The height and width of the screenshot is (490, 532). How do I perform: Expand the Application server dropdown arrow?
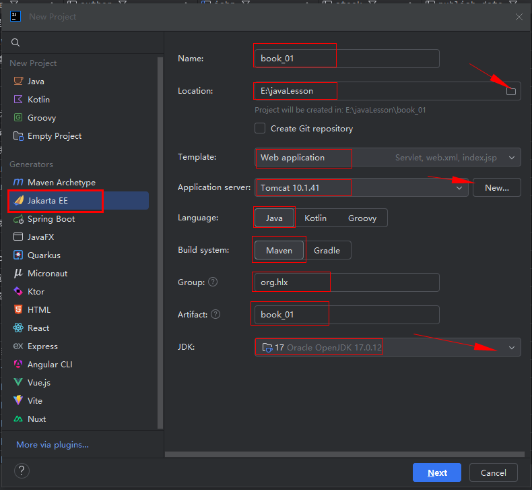(459, 188)
